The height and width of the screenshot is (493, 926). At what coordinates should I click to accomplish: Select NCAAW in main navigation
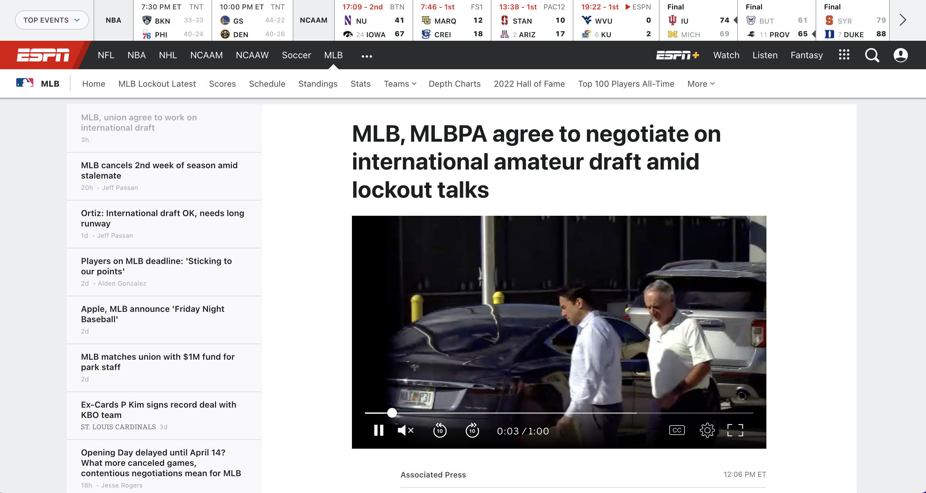pyautogui.click(x=252, y=55)
